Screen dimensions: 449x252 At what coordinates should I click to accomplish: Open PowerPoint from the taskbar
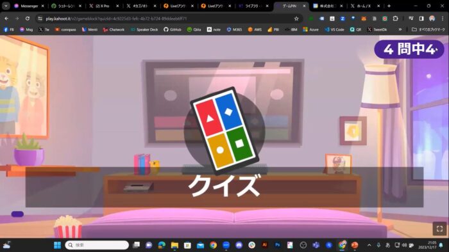355,245
